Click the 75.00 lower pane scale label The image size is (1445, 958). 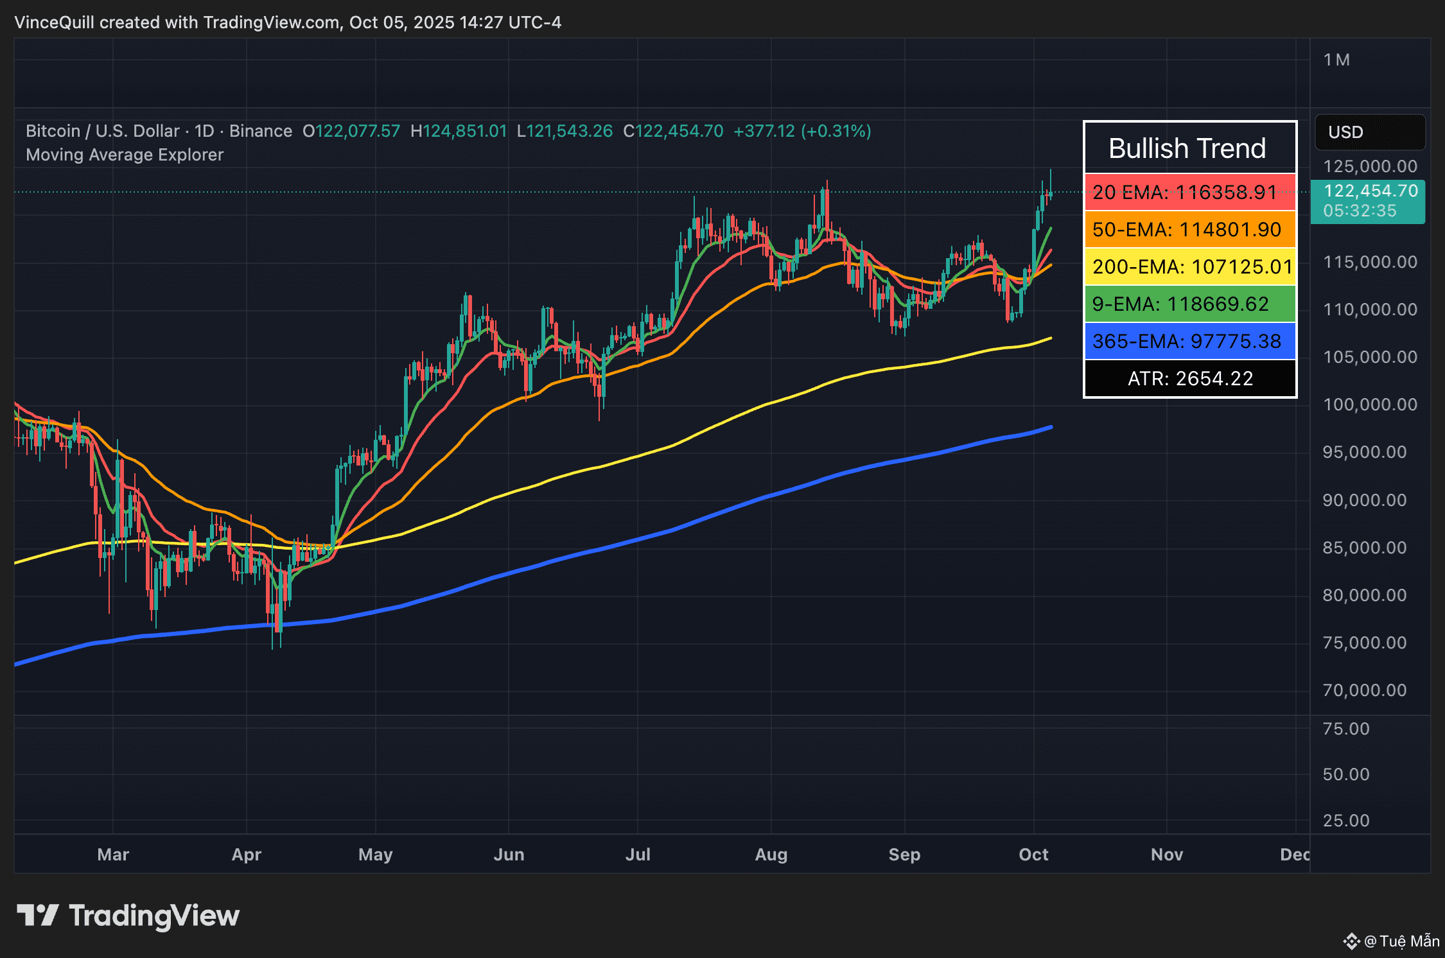coord(1345,729)
